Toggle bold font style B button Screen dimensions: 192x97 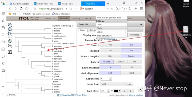pos(125,91)
